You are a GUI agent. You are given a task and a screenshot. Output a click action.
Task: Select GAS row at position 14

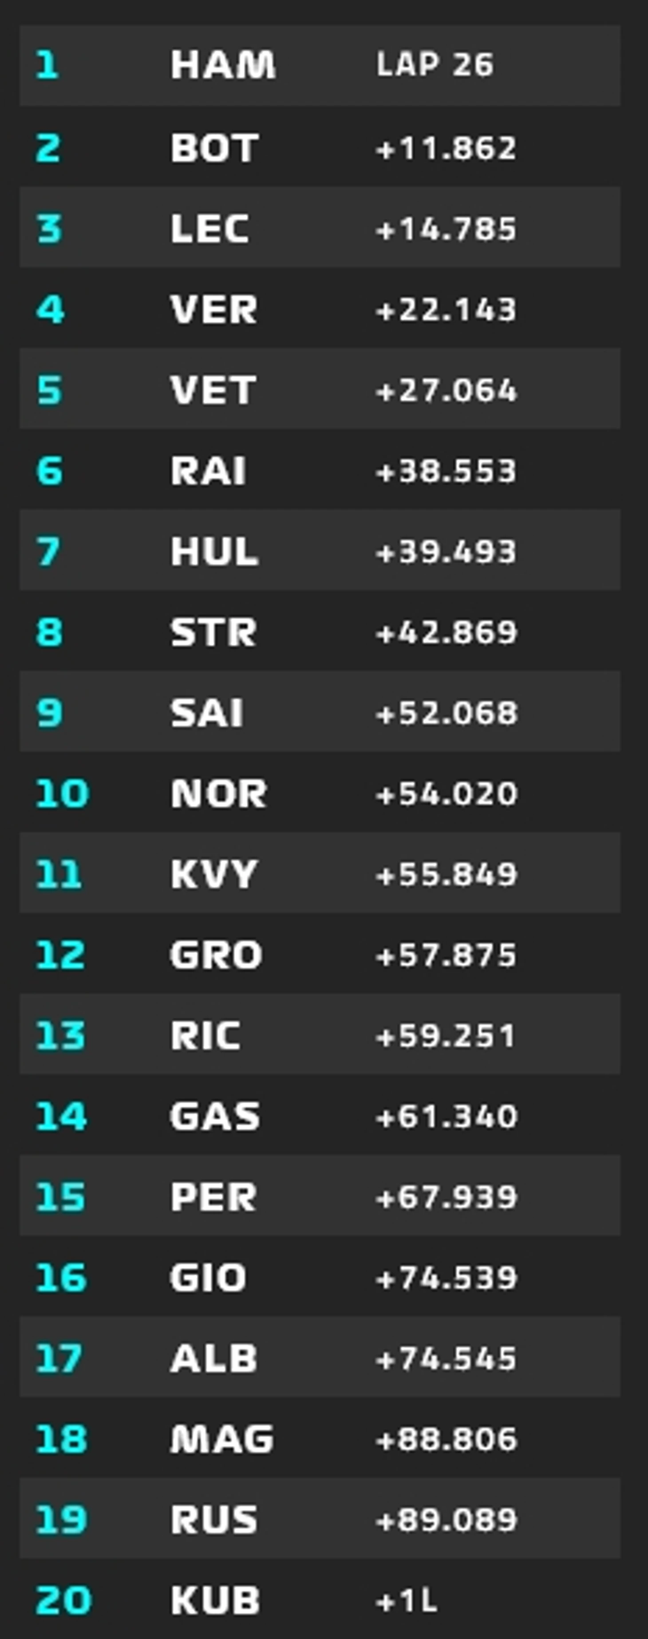tap(320, 1114)
